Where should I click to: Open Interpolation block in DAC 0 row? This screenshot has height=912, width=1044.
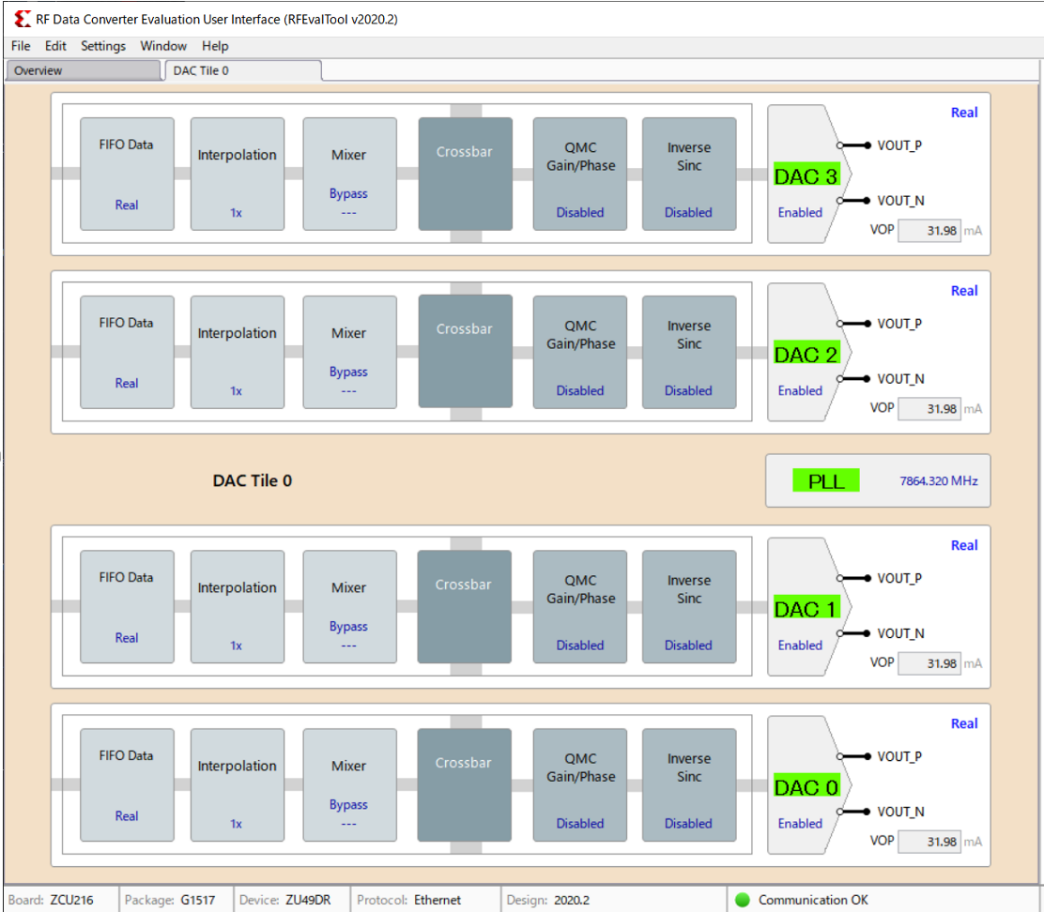[x=237, y=785]
